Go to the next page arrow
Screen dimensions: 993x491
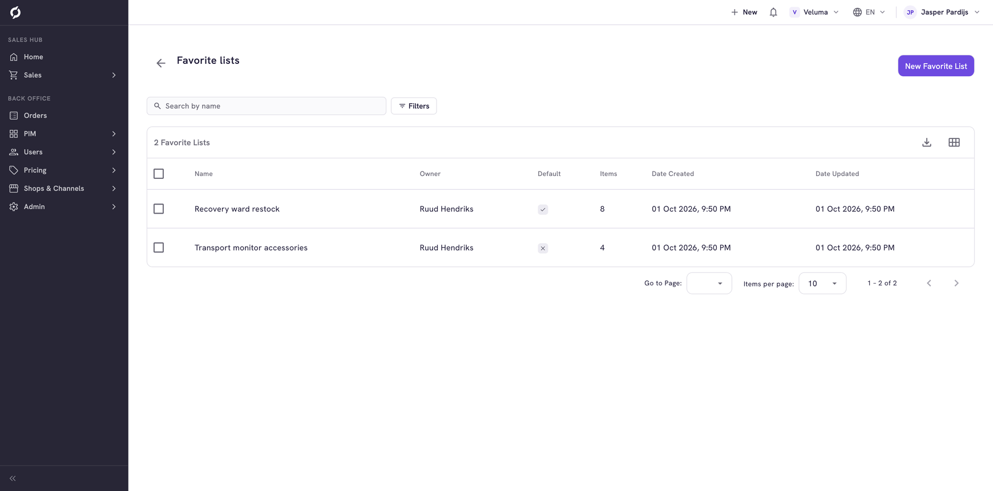click(956, 283)
